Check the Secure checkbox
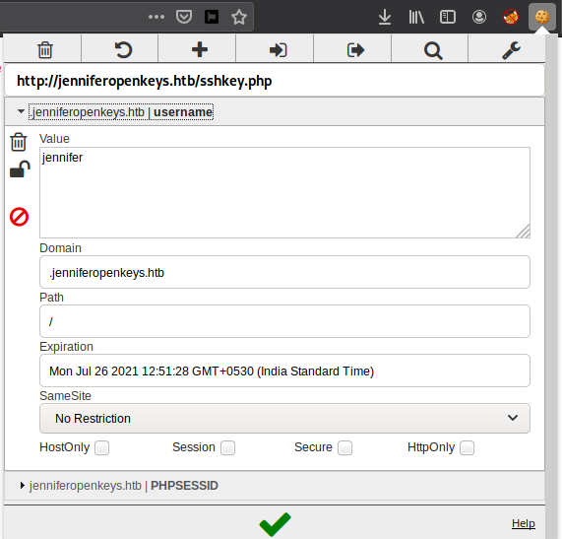This screenshot has width=562, height=539. point(345,447)
